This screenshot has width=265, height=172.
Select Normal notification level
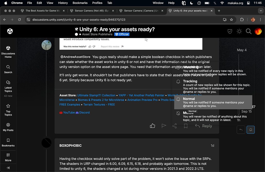click(x=213, y=102)
